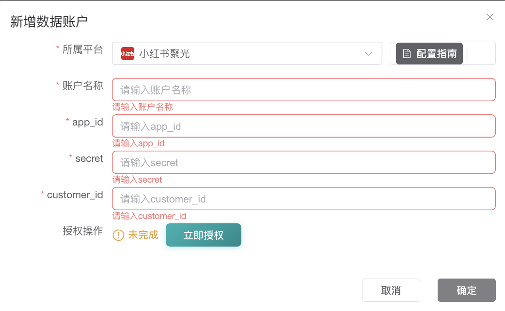Open the 配置指南 guide button

[x=429, y=54]
